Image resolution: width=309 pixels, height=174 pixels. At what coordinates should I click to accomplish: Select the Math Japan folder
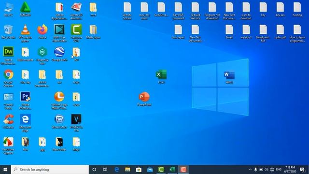[93, 31]
